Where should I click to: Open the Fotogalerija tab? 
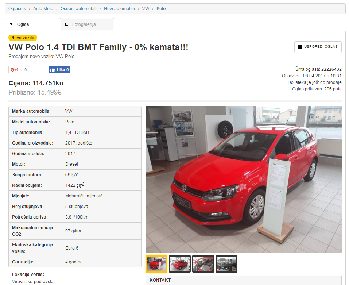point(87,24)
